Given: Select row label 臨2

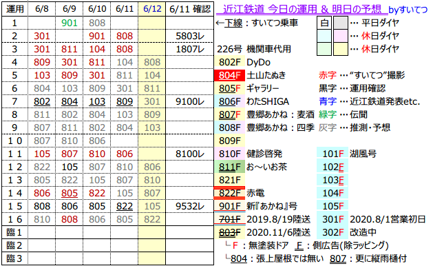Looking at the screenshot, I should point(14,245).
